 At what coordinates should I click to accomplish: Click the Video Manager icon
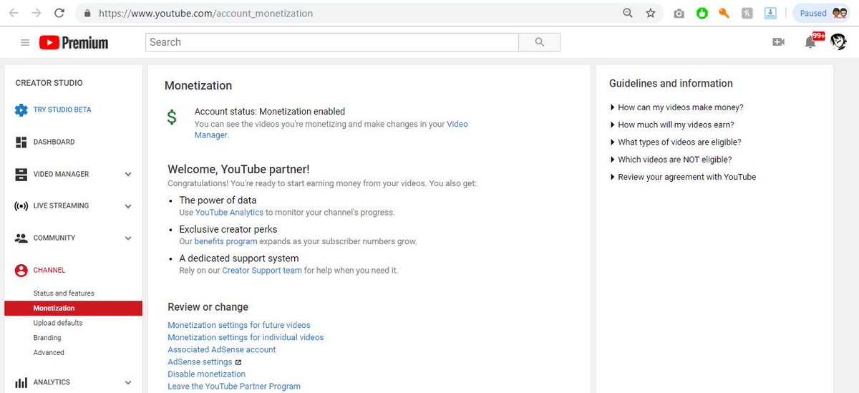[x=21, y=174]
